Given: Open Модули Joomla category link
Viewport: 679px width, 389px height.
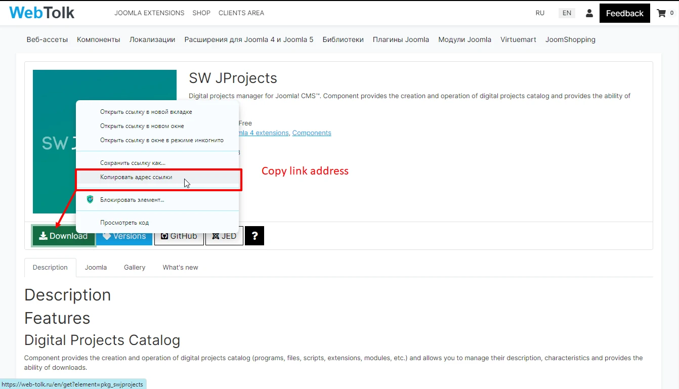Looking at the screenshot, I should click(x=464, y=39).
